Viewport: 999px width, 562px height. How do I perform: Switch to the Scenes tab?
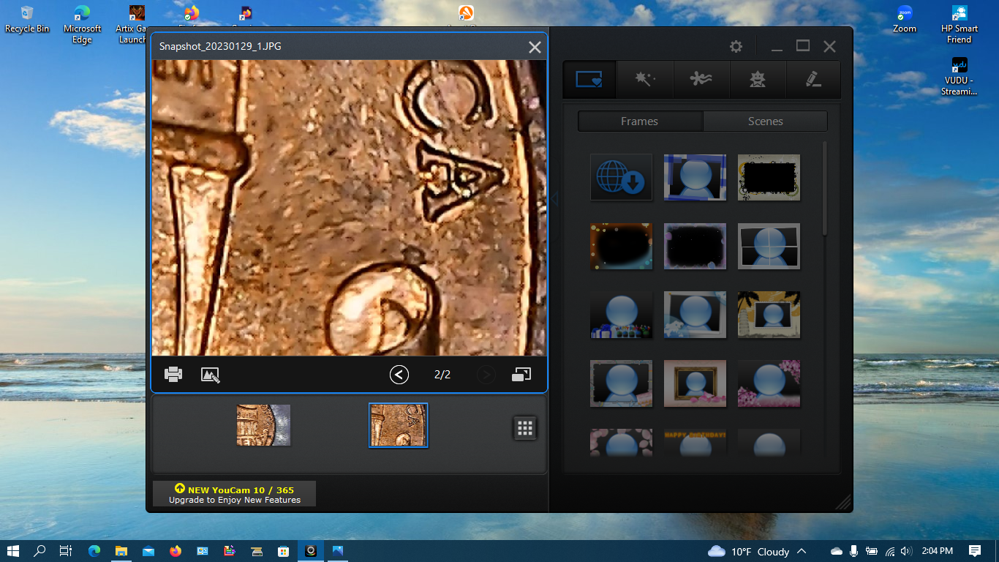766,121
